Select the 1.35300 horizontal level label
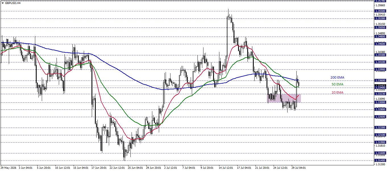The width and height of the screenshot is (387, 171). click(380, 18)
